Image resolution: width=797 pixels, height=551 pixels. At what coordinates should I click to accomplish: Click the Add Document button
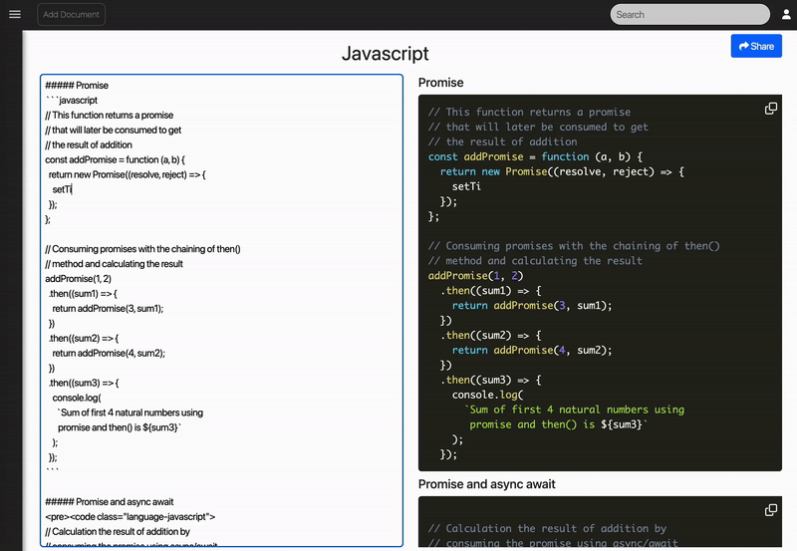tap(71, 14)
